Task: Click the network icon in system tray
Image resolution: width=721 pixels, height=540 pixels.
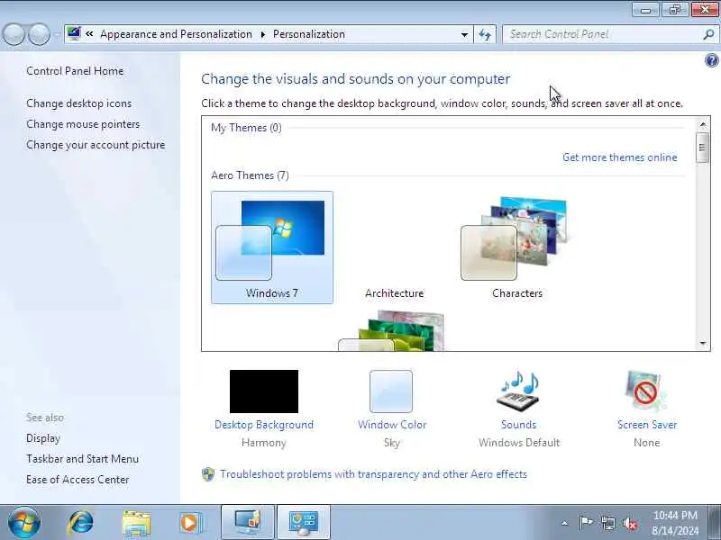Action: (608, 523)
